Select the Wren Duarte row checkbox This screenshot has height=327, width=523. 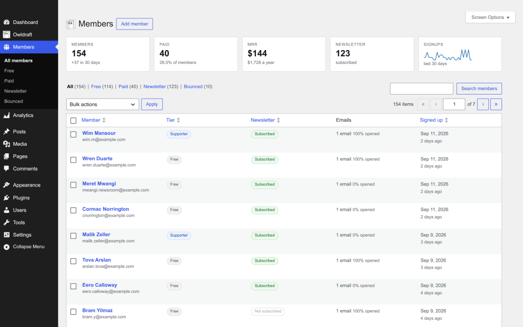pos(74,160)
